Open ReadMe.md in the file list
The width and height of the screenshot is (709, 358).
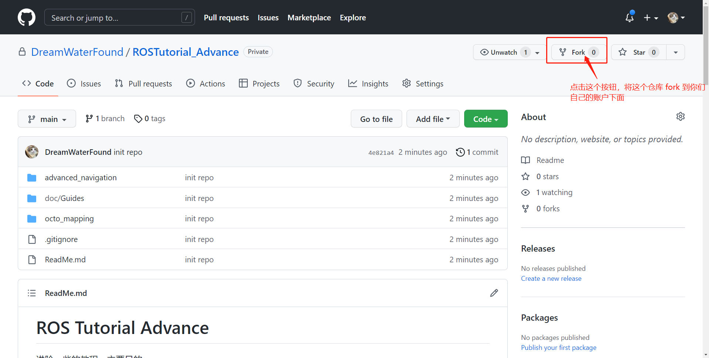pyautogui.click(x=65, y=260)
